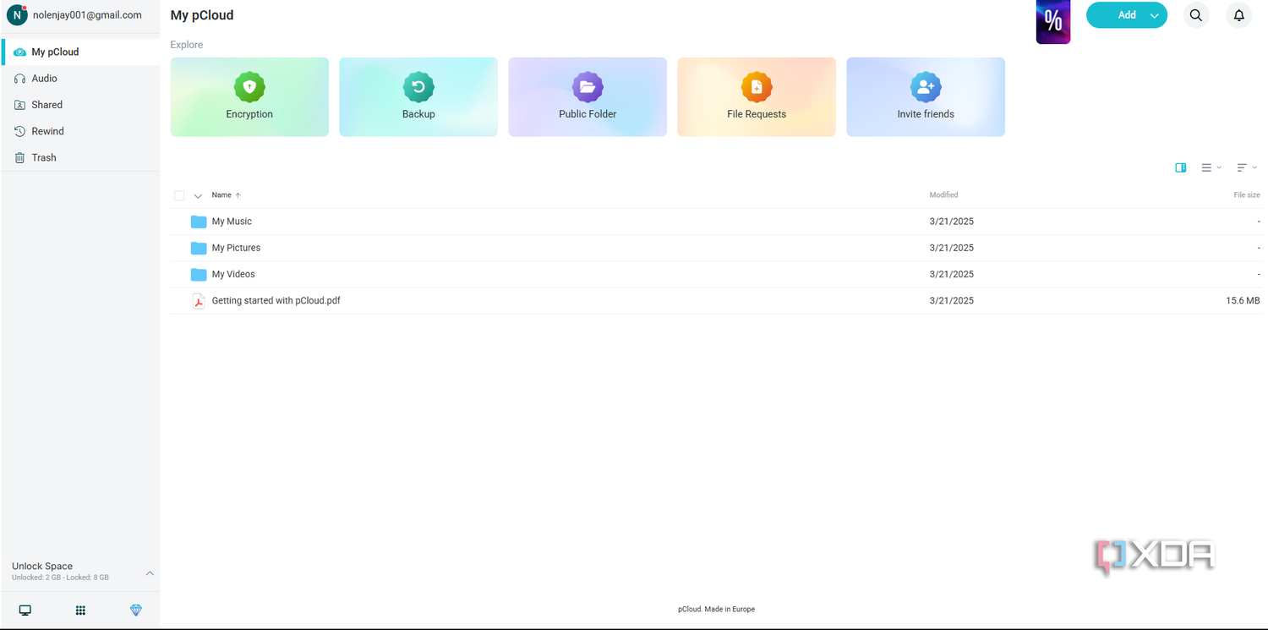This screenshot has width=1268, height=630.
Task: Open the Trash section
Action: pos(80,157)
